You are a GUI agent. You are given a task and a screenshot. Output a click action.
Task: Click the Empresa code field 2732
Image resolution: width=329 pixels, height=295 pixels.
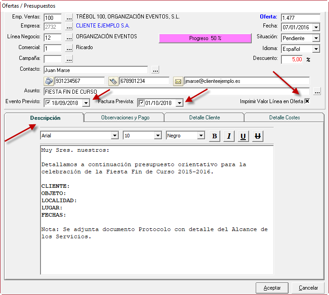[53, 27]
